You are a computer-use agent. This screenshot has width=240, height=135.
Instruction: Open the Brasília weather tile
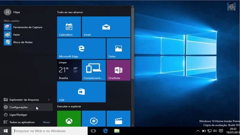point(69,70)
